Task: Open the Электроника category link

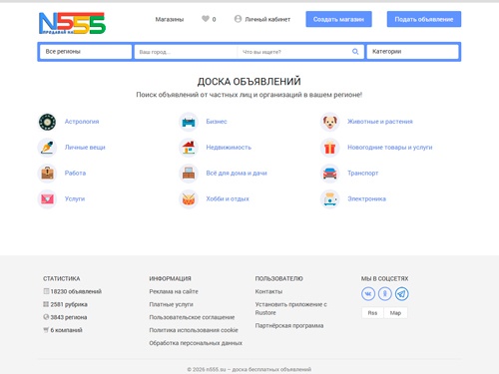Action: click(x=367, y=198)
